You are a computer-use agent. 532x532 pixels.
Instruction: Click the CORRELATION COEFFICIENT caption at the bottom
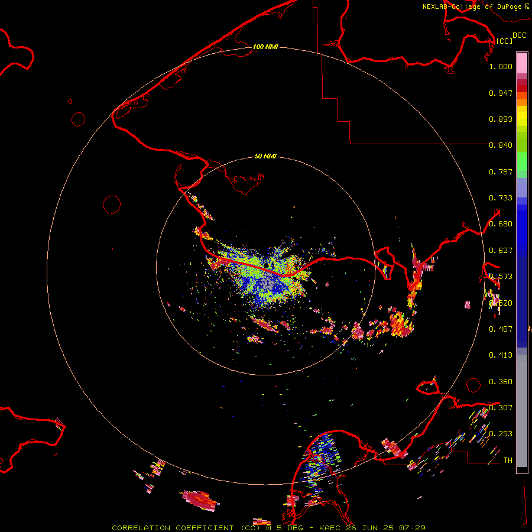[268, 528]
